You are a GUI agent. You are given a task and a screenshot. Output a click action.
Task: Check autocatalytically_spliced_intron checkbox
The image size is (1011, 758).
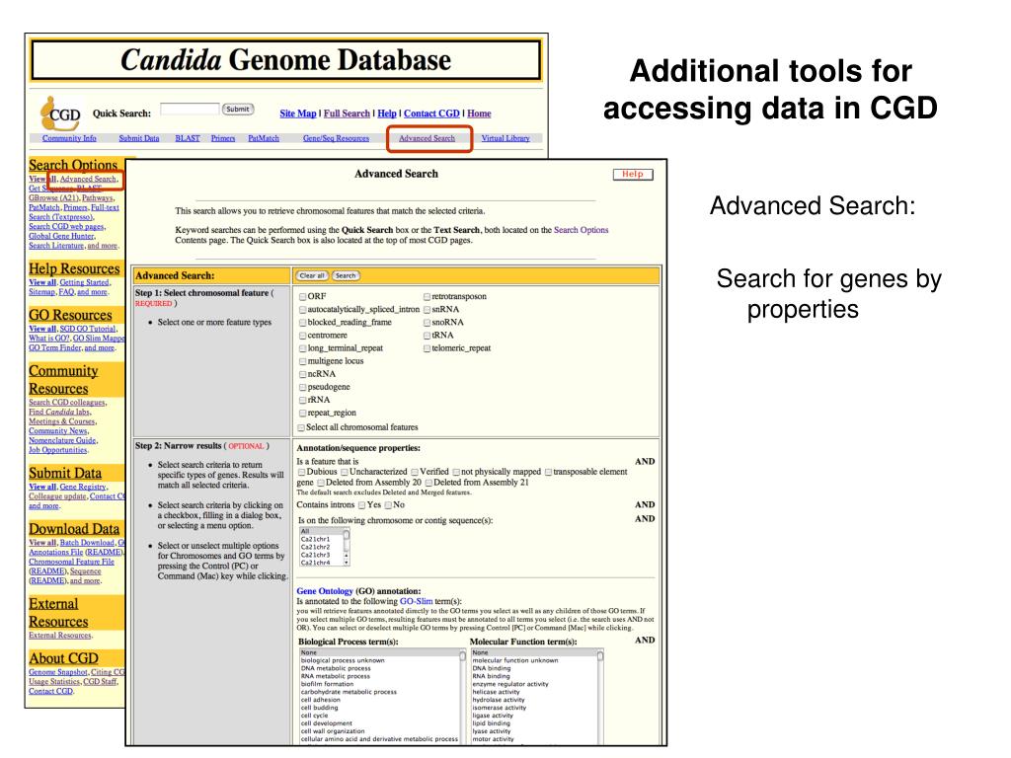[302, 309]
